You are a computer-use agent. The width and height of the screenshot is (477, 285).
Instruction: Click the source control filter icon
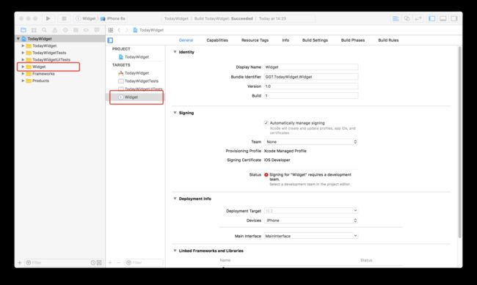point(99,262)
